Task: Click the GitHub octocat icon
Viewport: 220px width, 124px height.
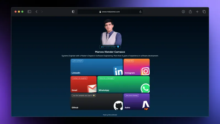Action: 118,106
